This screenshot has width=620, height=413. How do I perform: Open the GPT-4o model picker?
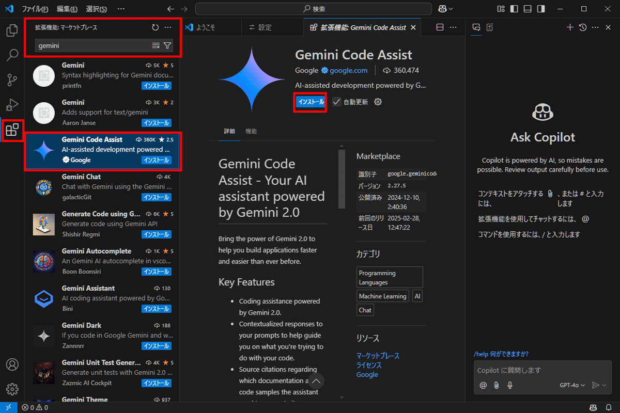pos(572,385)
